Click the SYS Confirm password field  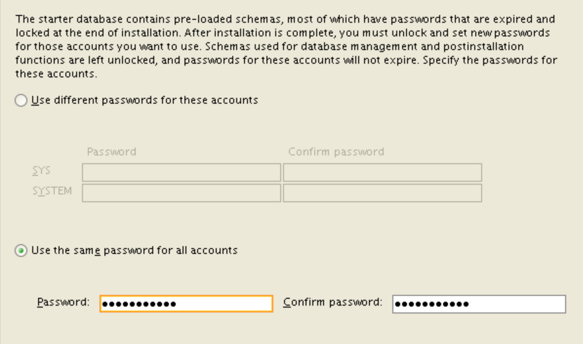(x=382, y=172)
